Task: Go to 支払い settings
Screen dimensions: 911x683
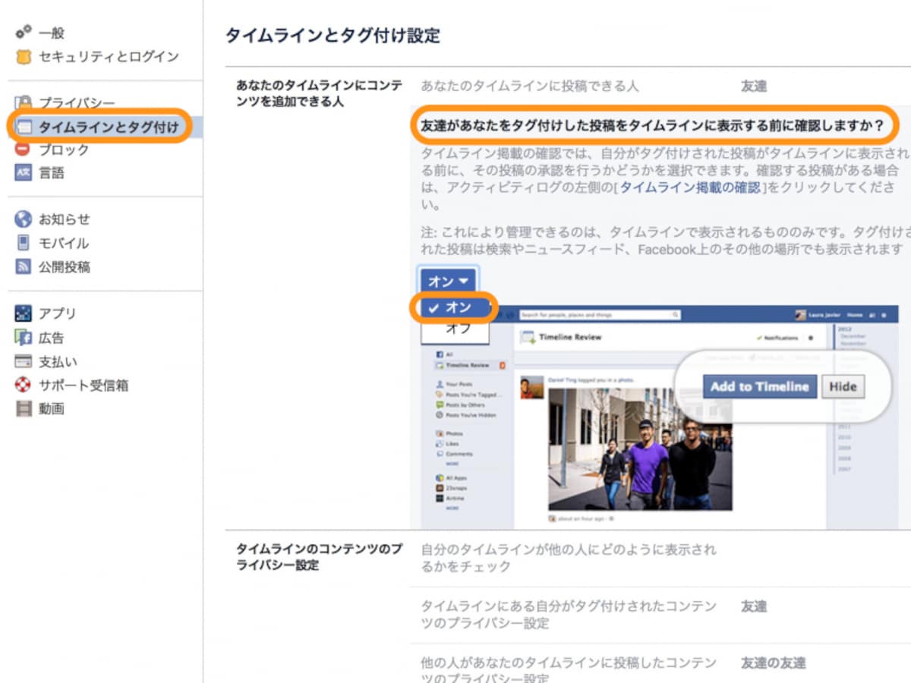Action: point(58,361)
